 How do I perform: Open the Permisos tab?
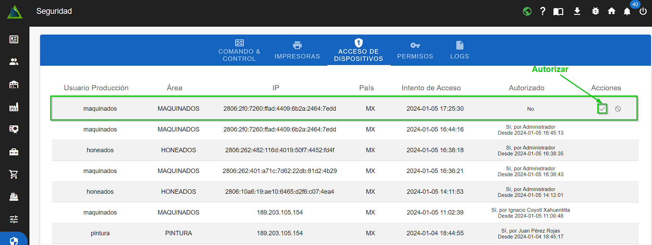point(415,51)
